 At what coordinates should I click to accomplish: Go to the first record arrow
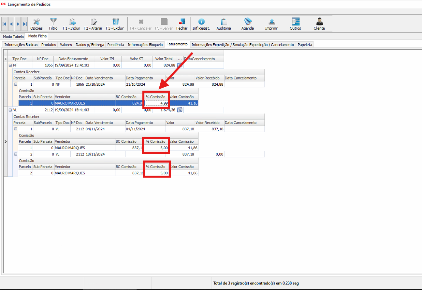5,24
